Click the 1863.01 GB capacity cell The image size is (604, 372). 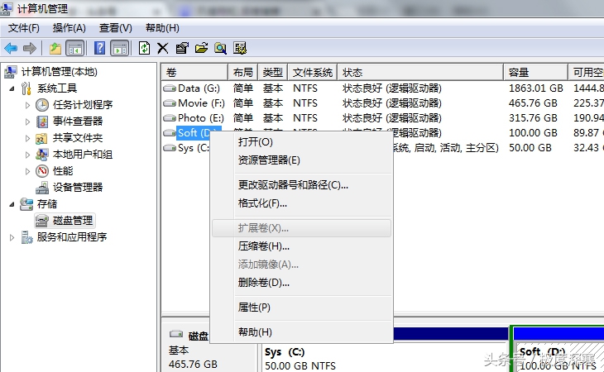(536, 88)
